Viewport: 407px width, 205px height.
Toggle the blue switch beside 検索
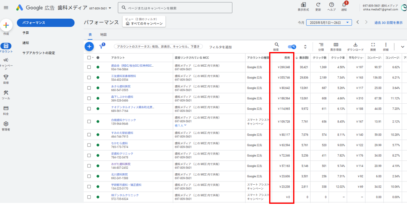[x=292, y=47]
